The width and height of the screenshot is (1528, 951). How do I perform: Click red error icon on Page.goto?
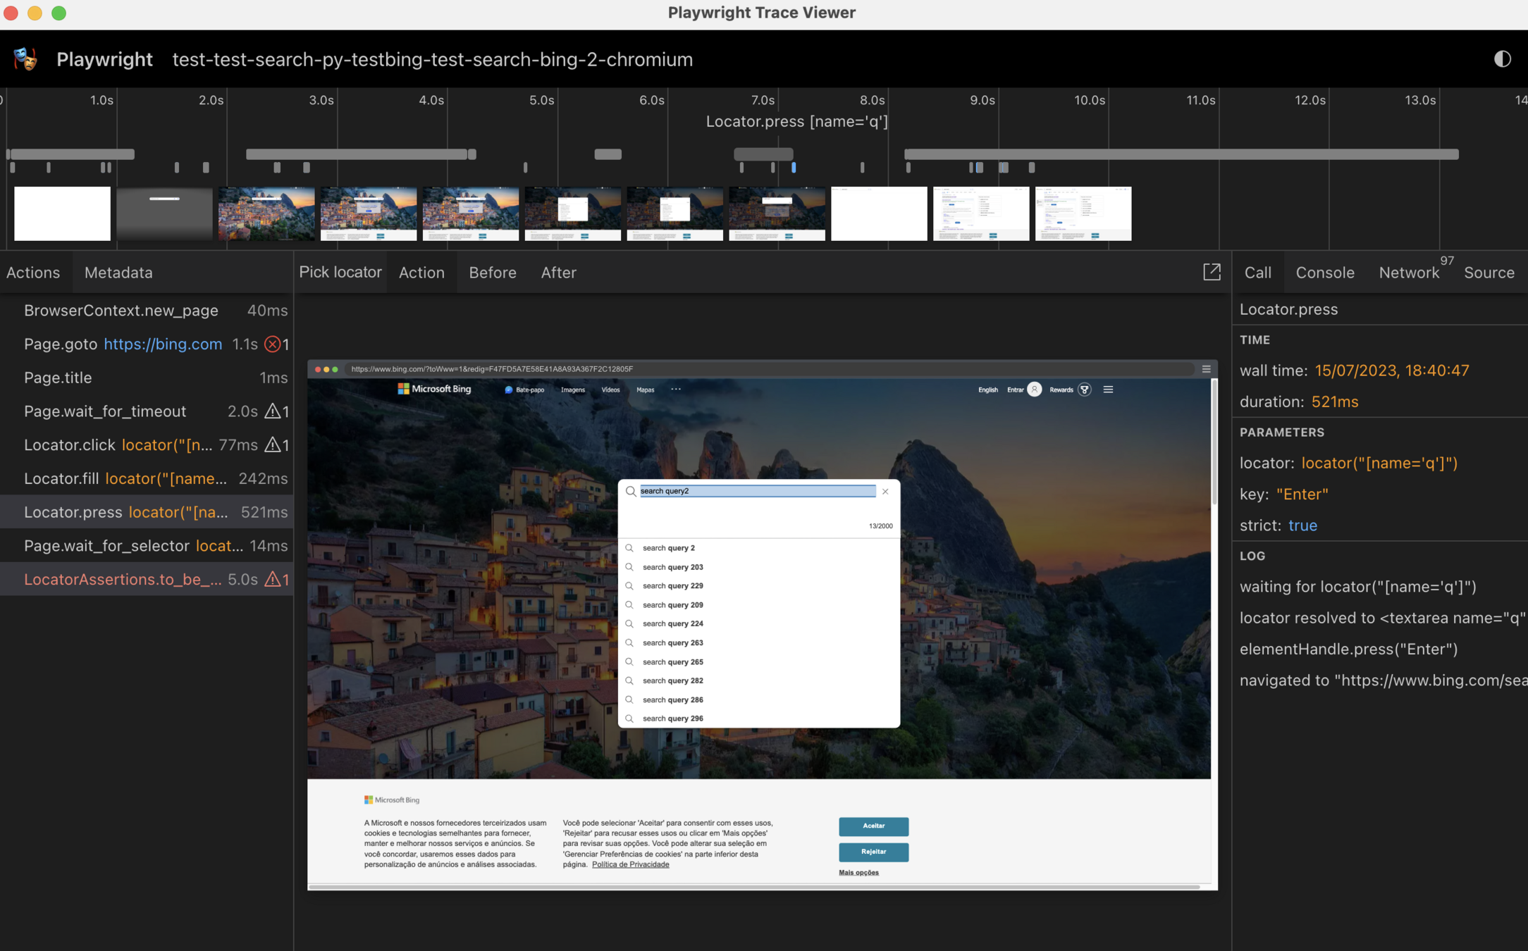272,344
